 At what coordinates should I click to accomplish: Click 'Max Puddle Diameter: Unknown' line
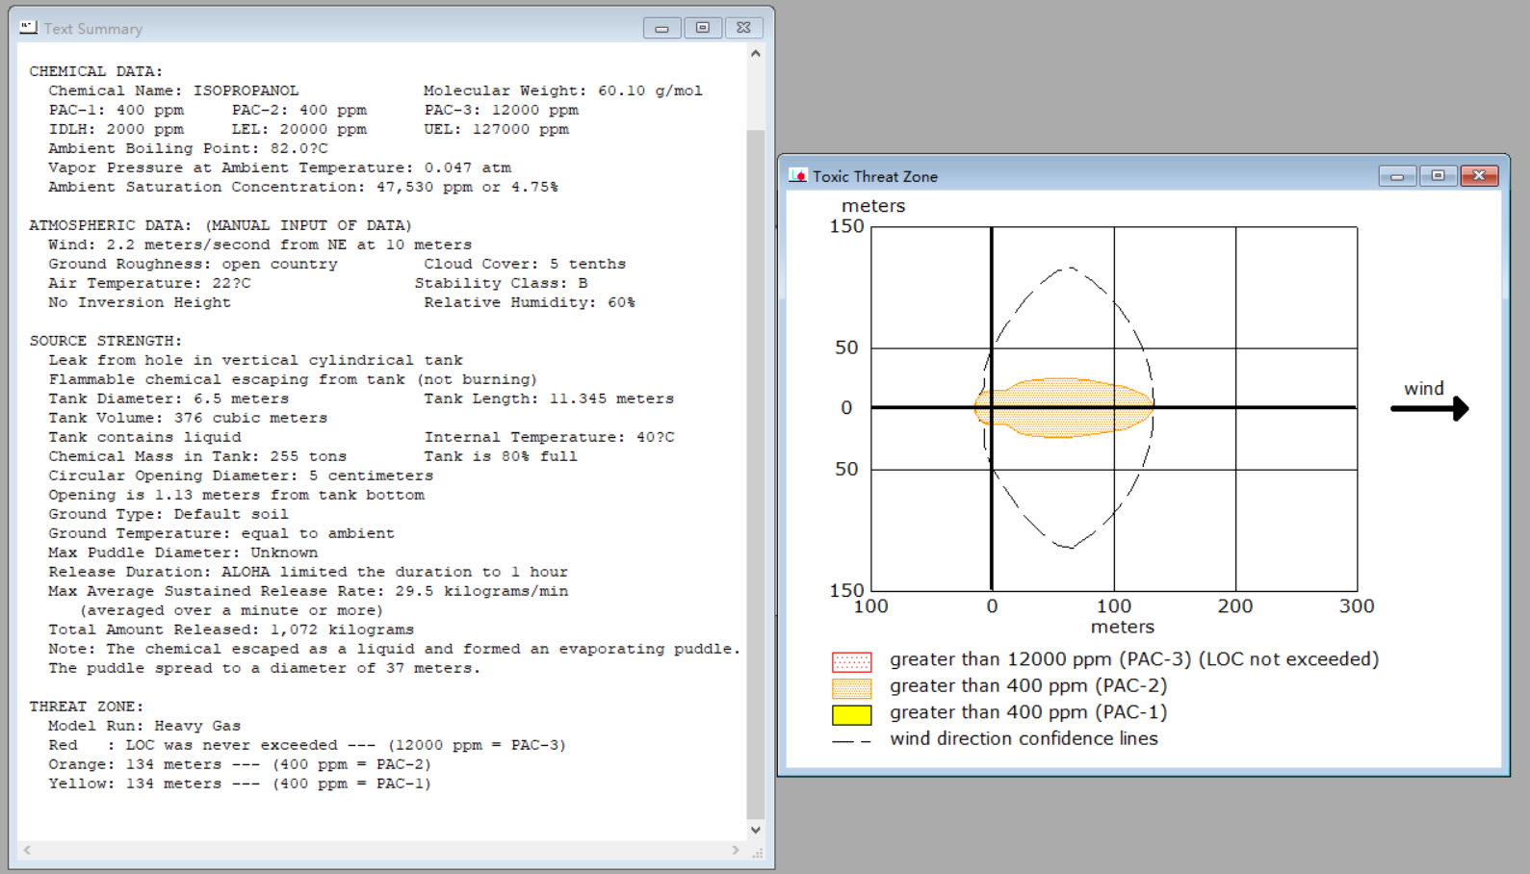pos(183,553)
